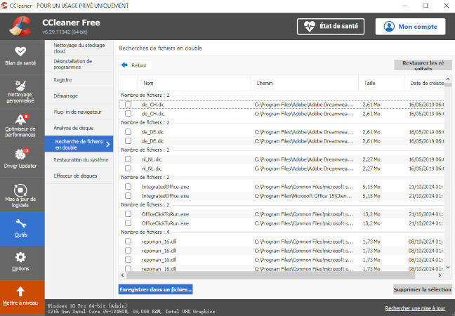Image resolution: width=455 pixels, height=316 pixels.
Task: Sort by Date de création column
Action: 424,84
